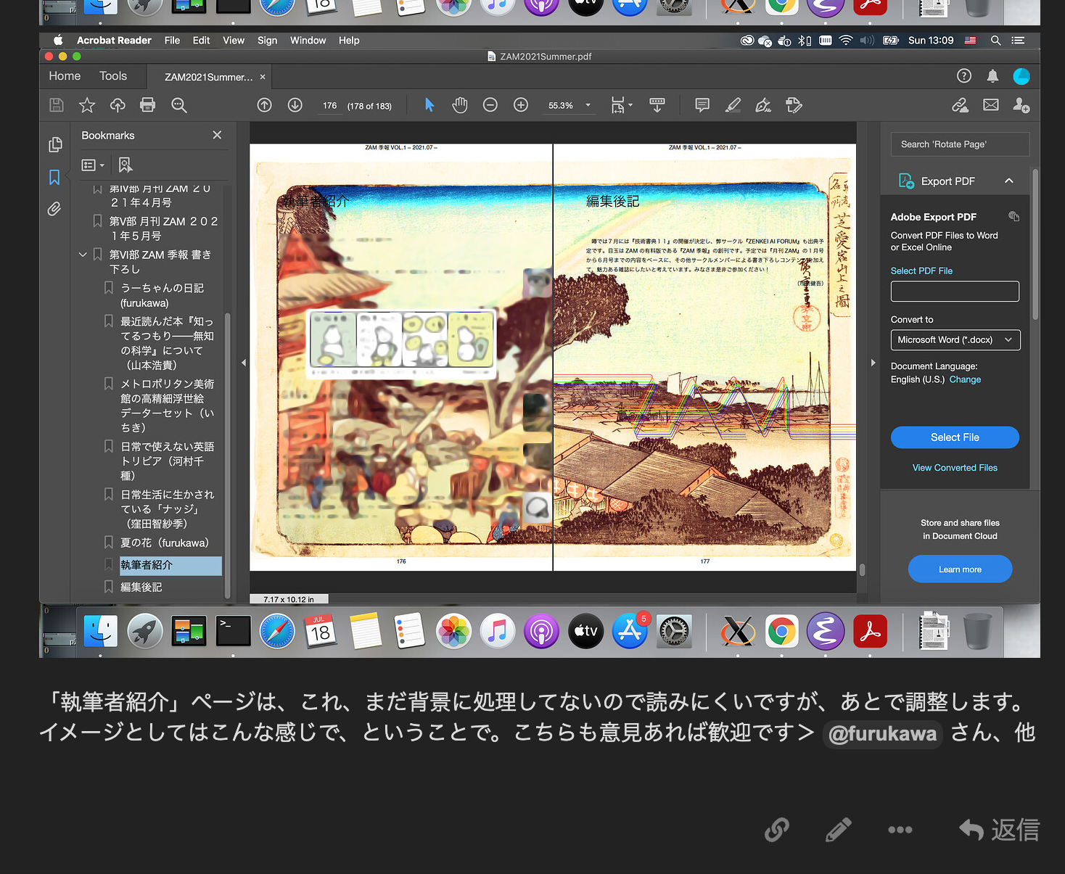Open the Wi-Fi menu bar status

(x=846, y=41)
